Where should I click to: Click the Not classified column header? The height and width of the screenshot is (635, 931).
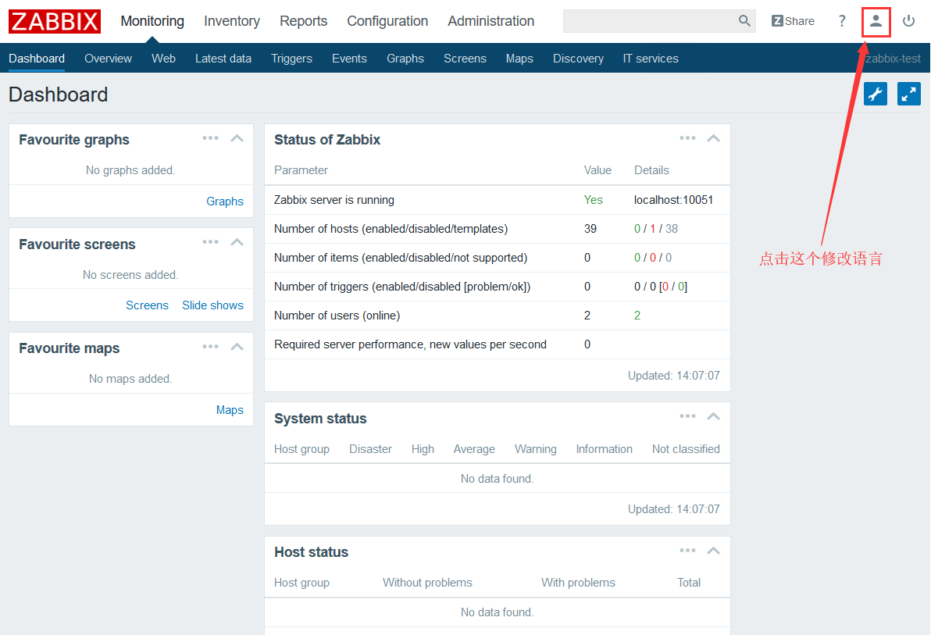(x=686, y=449)
